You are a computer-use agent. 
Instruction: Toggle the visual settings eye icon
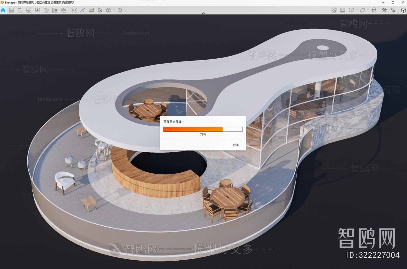pos(384,10)
